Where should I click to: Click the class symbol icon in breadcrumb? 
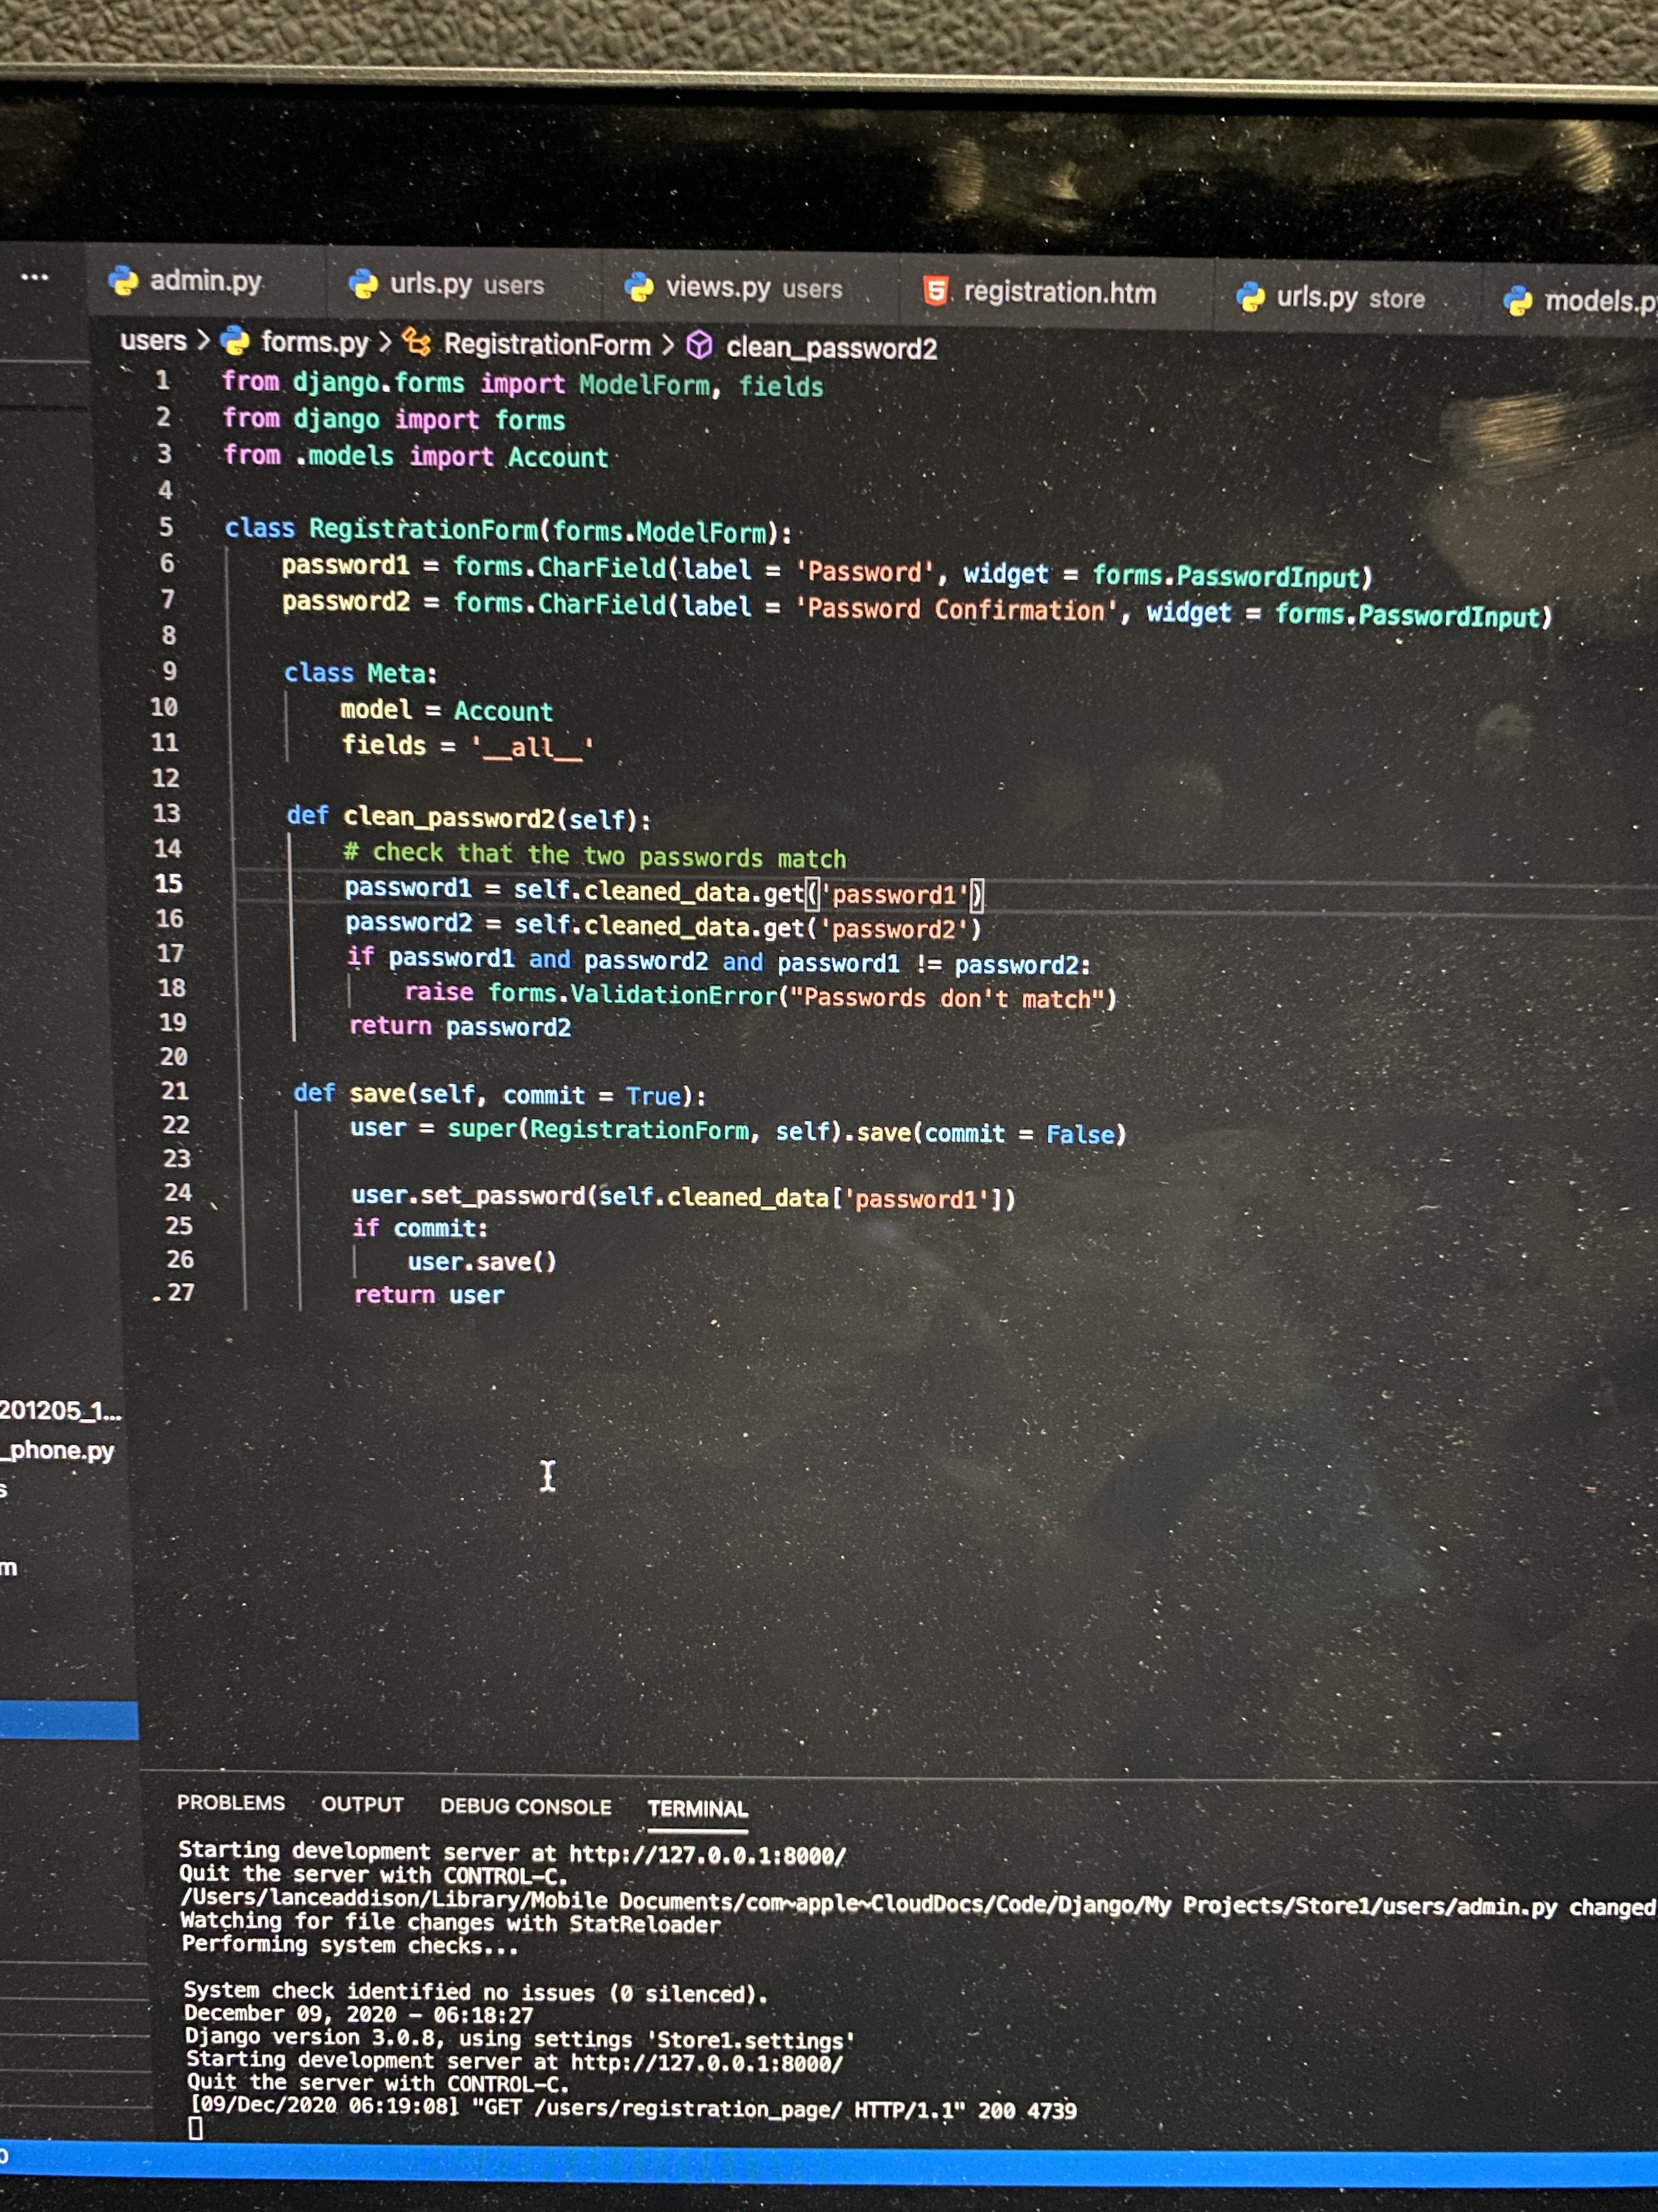tap(417, 343)
